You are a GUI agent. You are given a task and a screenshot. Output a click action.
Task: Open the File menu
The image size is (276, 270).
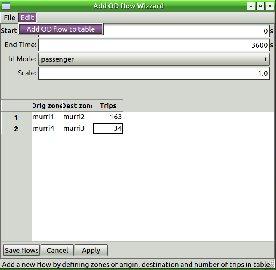tap(9, 18)
